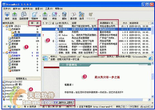The width and height of the screenshot is (155, 110).
Task: Open the dropdown arrow next to 转发
Action: [59, 16]
